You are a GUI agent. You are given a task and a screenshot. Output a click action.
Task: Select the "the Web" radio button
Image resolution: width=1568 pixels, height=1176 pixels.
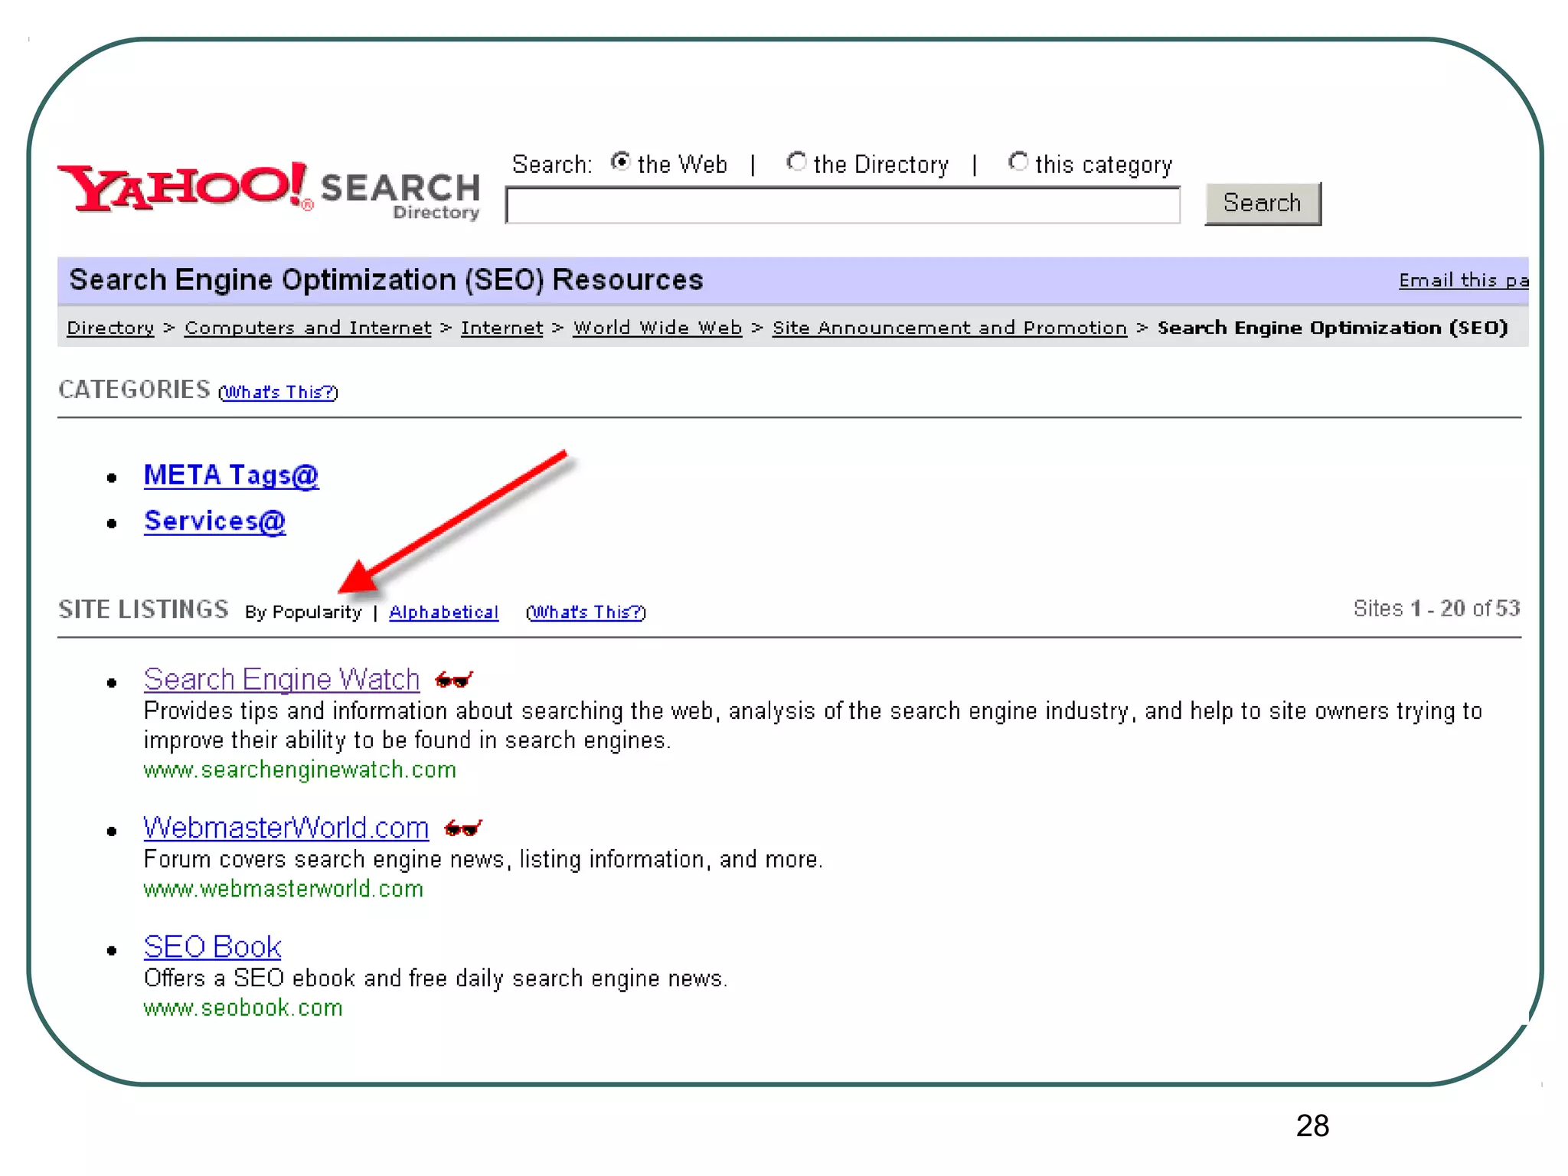(x=620, y=162)
